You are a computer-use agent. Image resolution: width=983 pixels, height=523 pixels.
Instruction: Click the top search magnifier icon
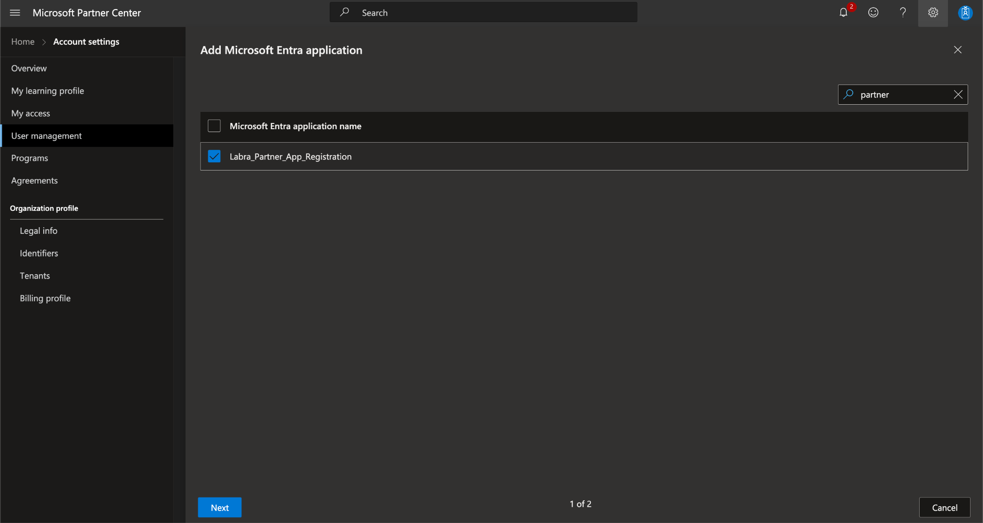pyautogui.click(x=344, y=12)
